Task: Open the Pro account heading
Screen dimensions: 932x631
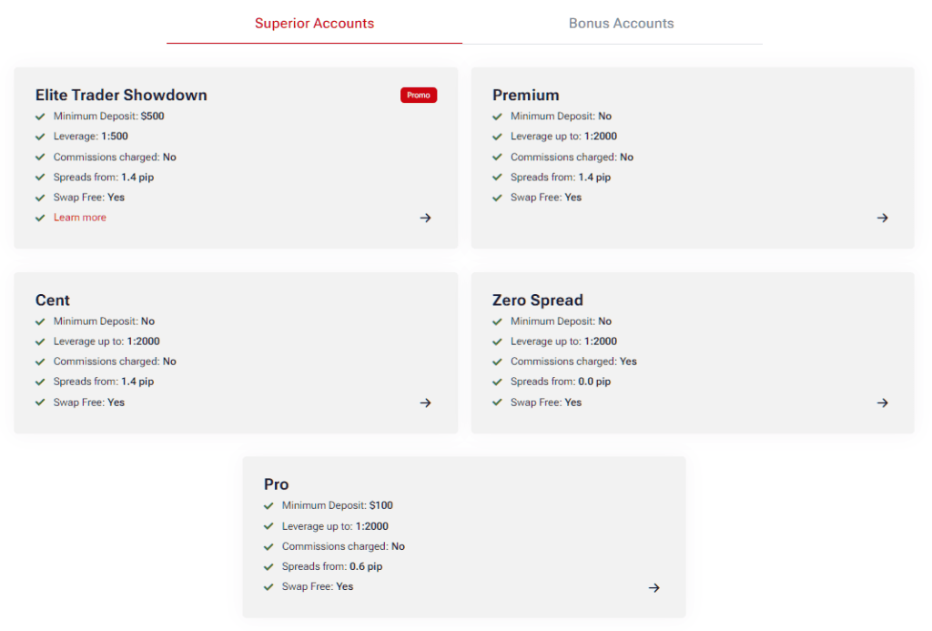Action: 277,484
